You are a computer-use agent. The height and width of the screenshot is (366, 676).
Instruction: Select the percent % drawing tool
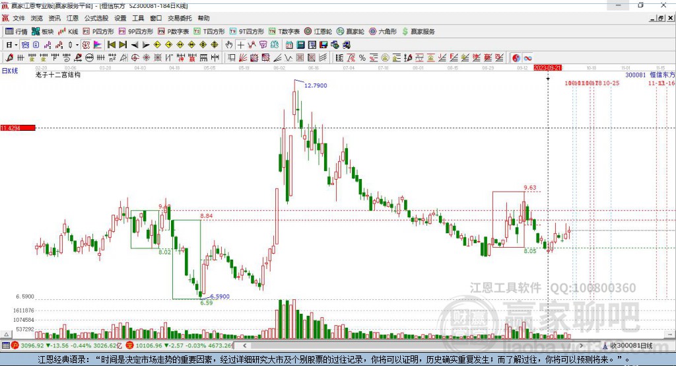(x=362, y=58)
